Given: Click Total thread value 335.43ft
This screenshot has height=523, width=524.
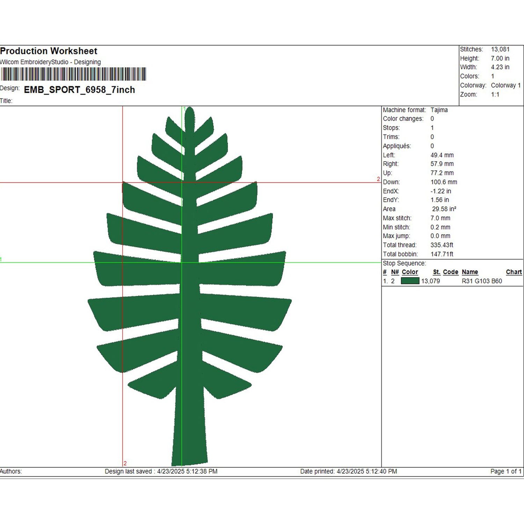Looking at the screenshot, I should pyautogui.click(x=442, y=245).
